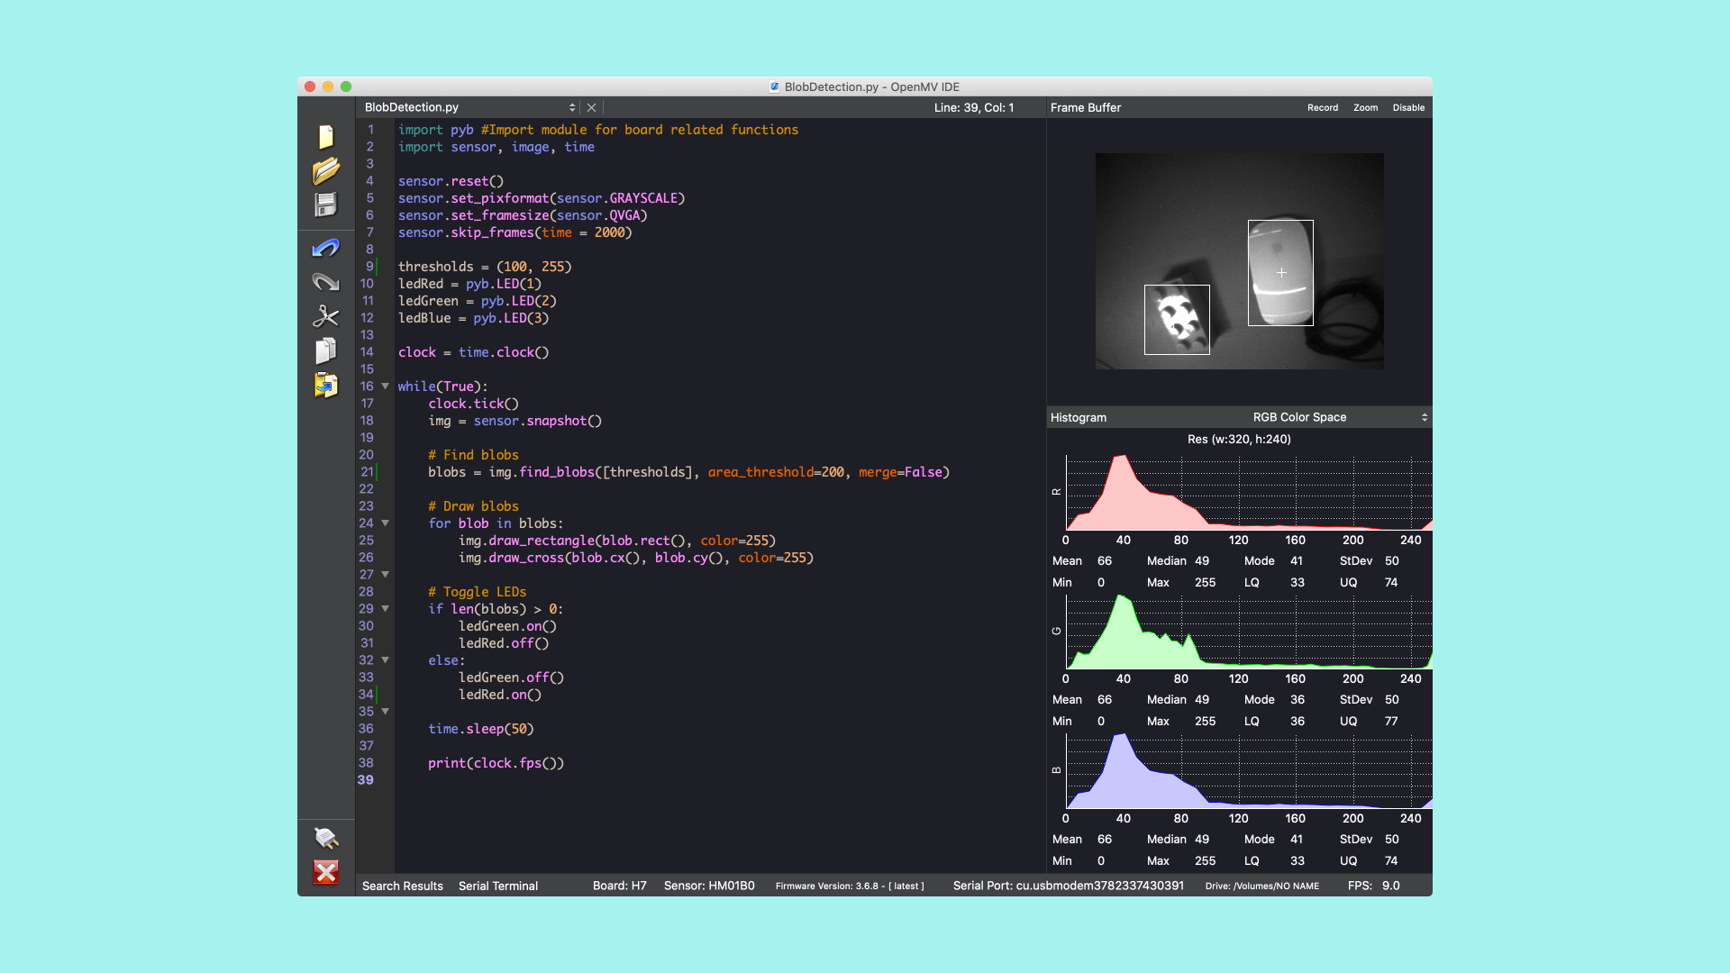Open the Search Results tab
The height and width of the screenshot is (973, 1730).
click(402, 886)
